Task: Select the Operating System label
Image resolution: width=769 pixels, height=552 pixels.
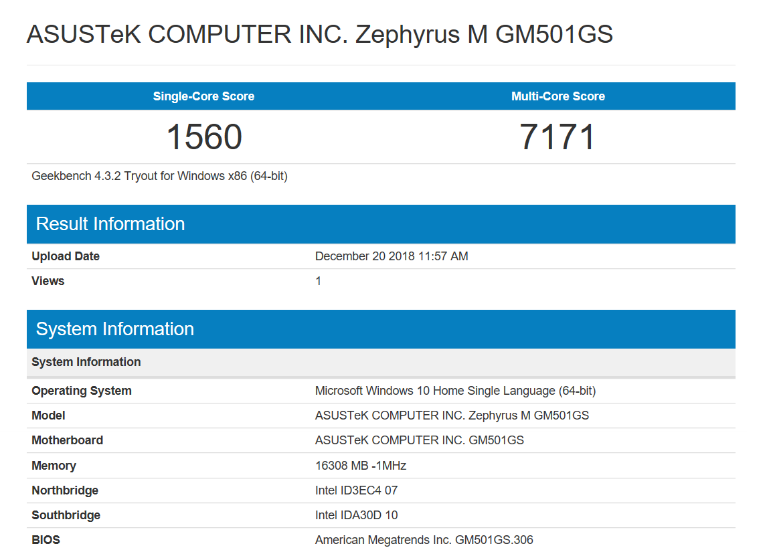Action: [82, 391]
